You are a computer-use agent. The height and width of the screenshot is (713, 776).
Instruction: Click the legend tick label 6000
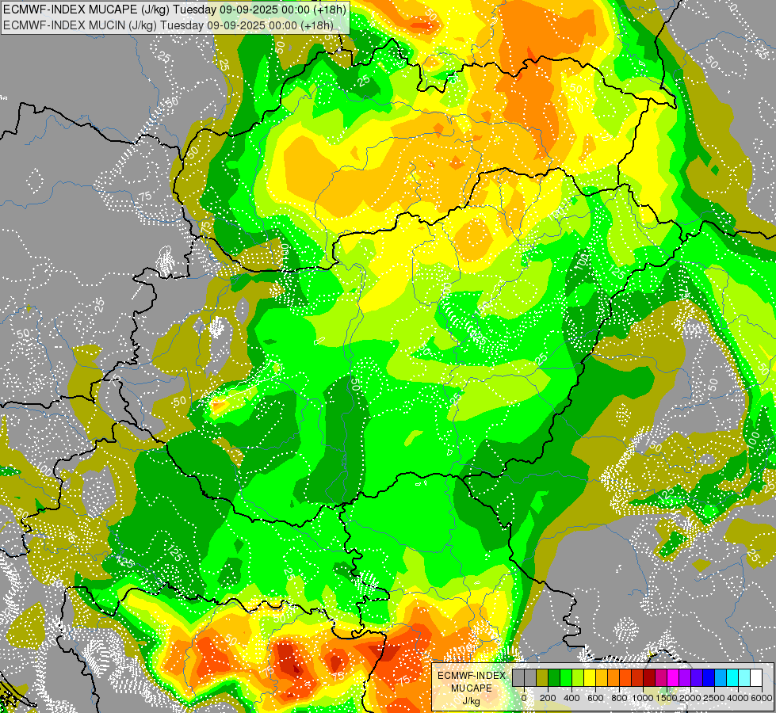coord(762,698)
